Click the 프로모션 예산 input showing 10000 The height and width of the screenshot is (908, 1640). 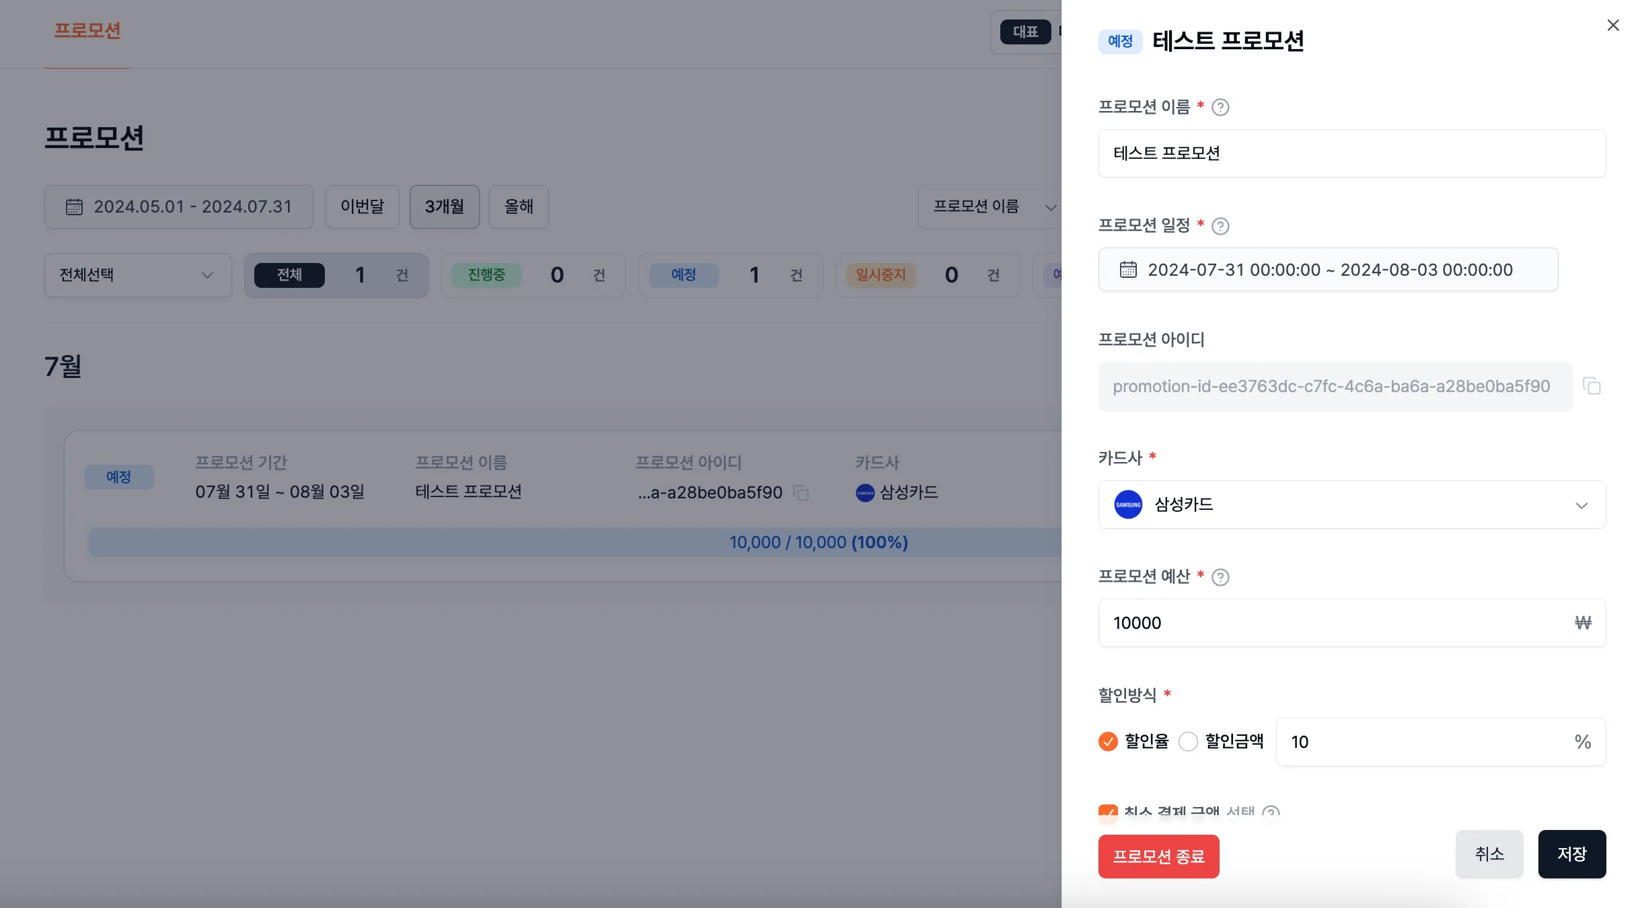[x=1352, y=623]
